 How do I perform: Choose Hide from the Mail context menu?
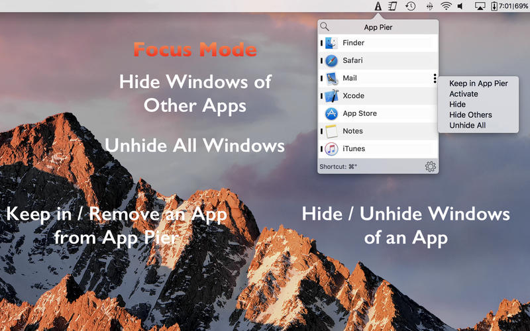pos(457,105)
